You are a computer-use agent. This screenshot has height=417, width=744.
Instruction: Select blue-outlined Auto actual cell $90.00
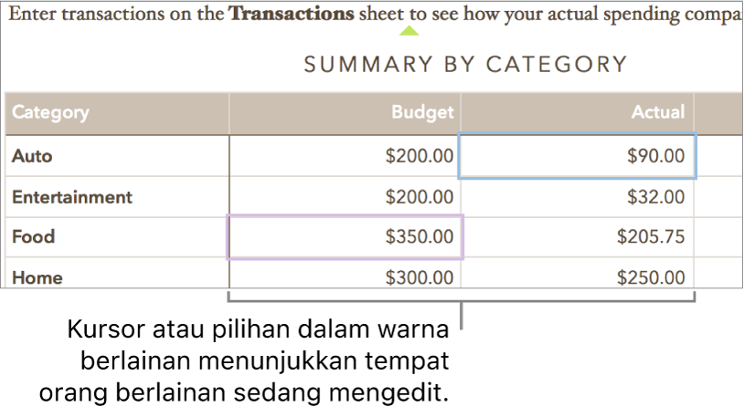(x=577, y=156)
